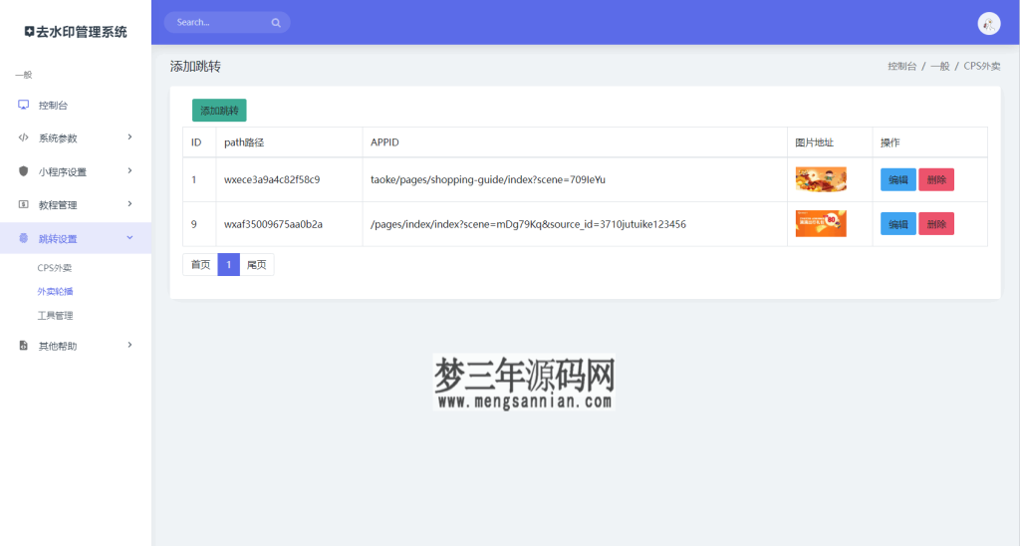Select the 外卖轮播 submenu item

coord(56,292)
